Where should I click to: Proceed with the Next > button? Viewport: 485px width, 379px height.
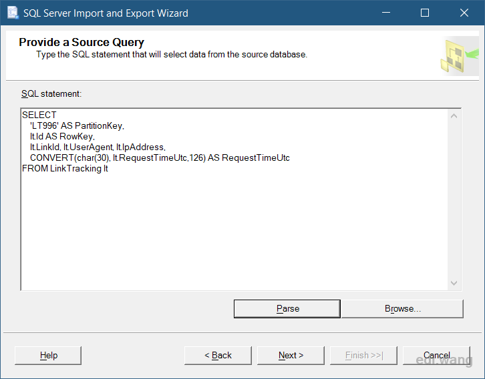pyautogui.click(x=291, y=356)
